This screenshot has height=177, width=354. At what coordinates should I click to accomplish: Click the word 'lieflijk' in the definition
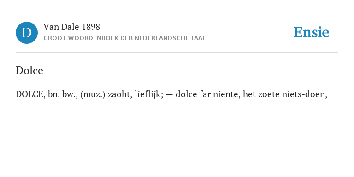point(149,94)
